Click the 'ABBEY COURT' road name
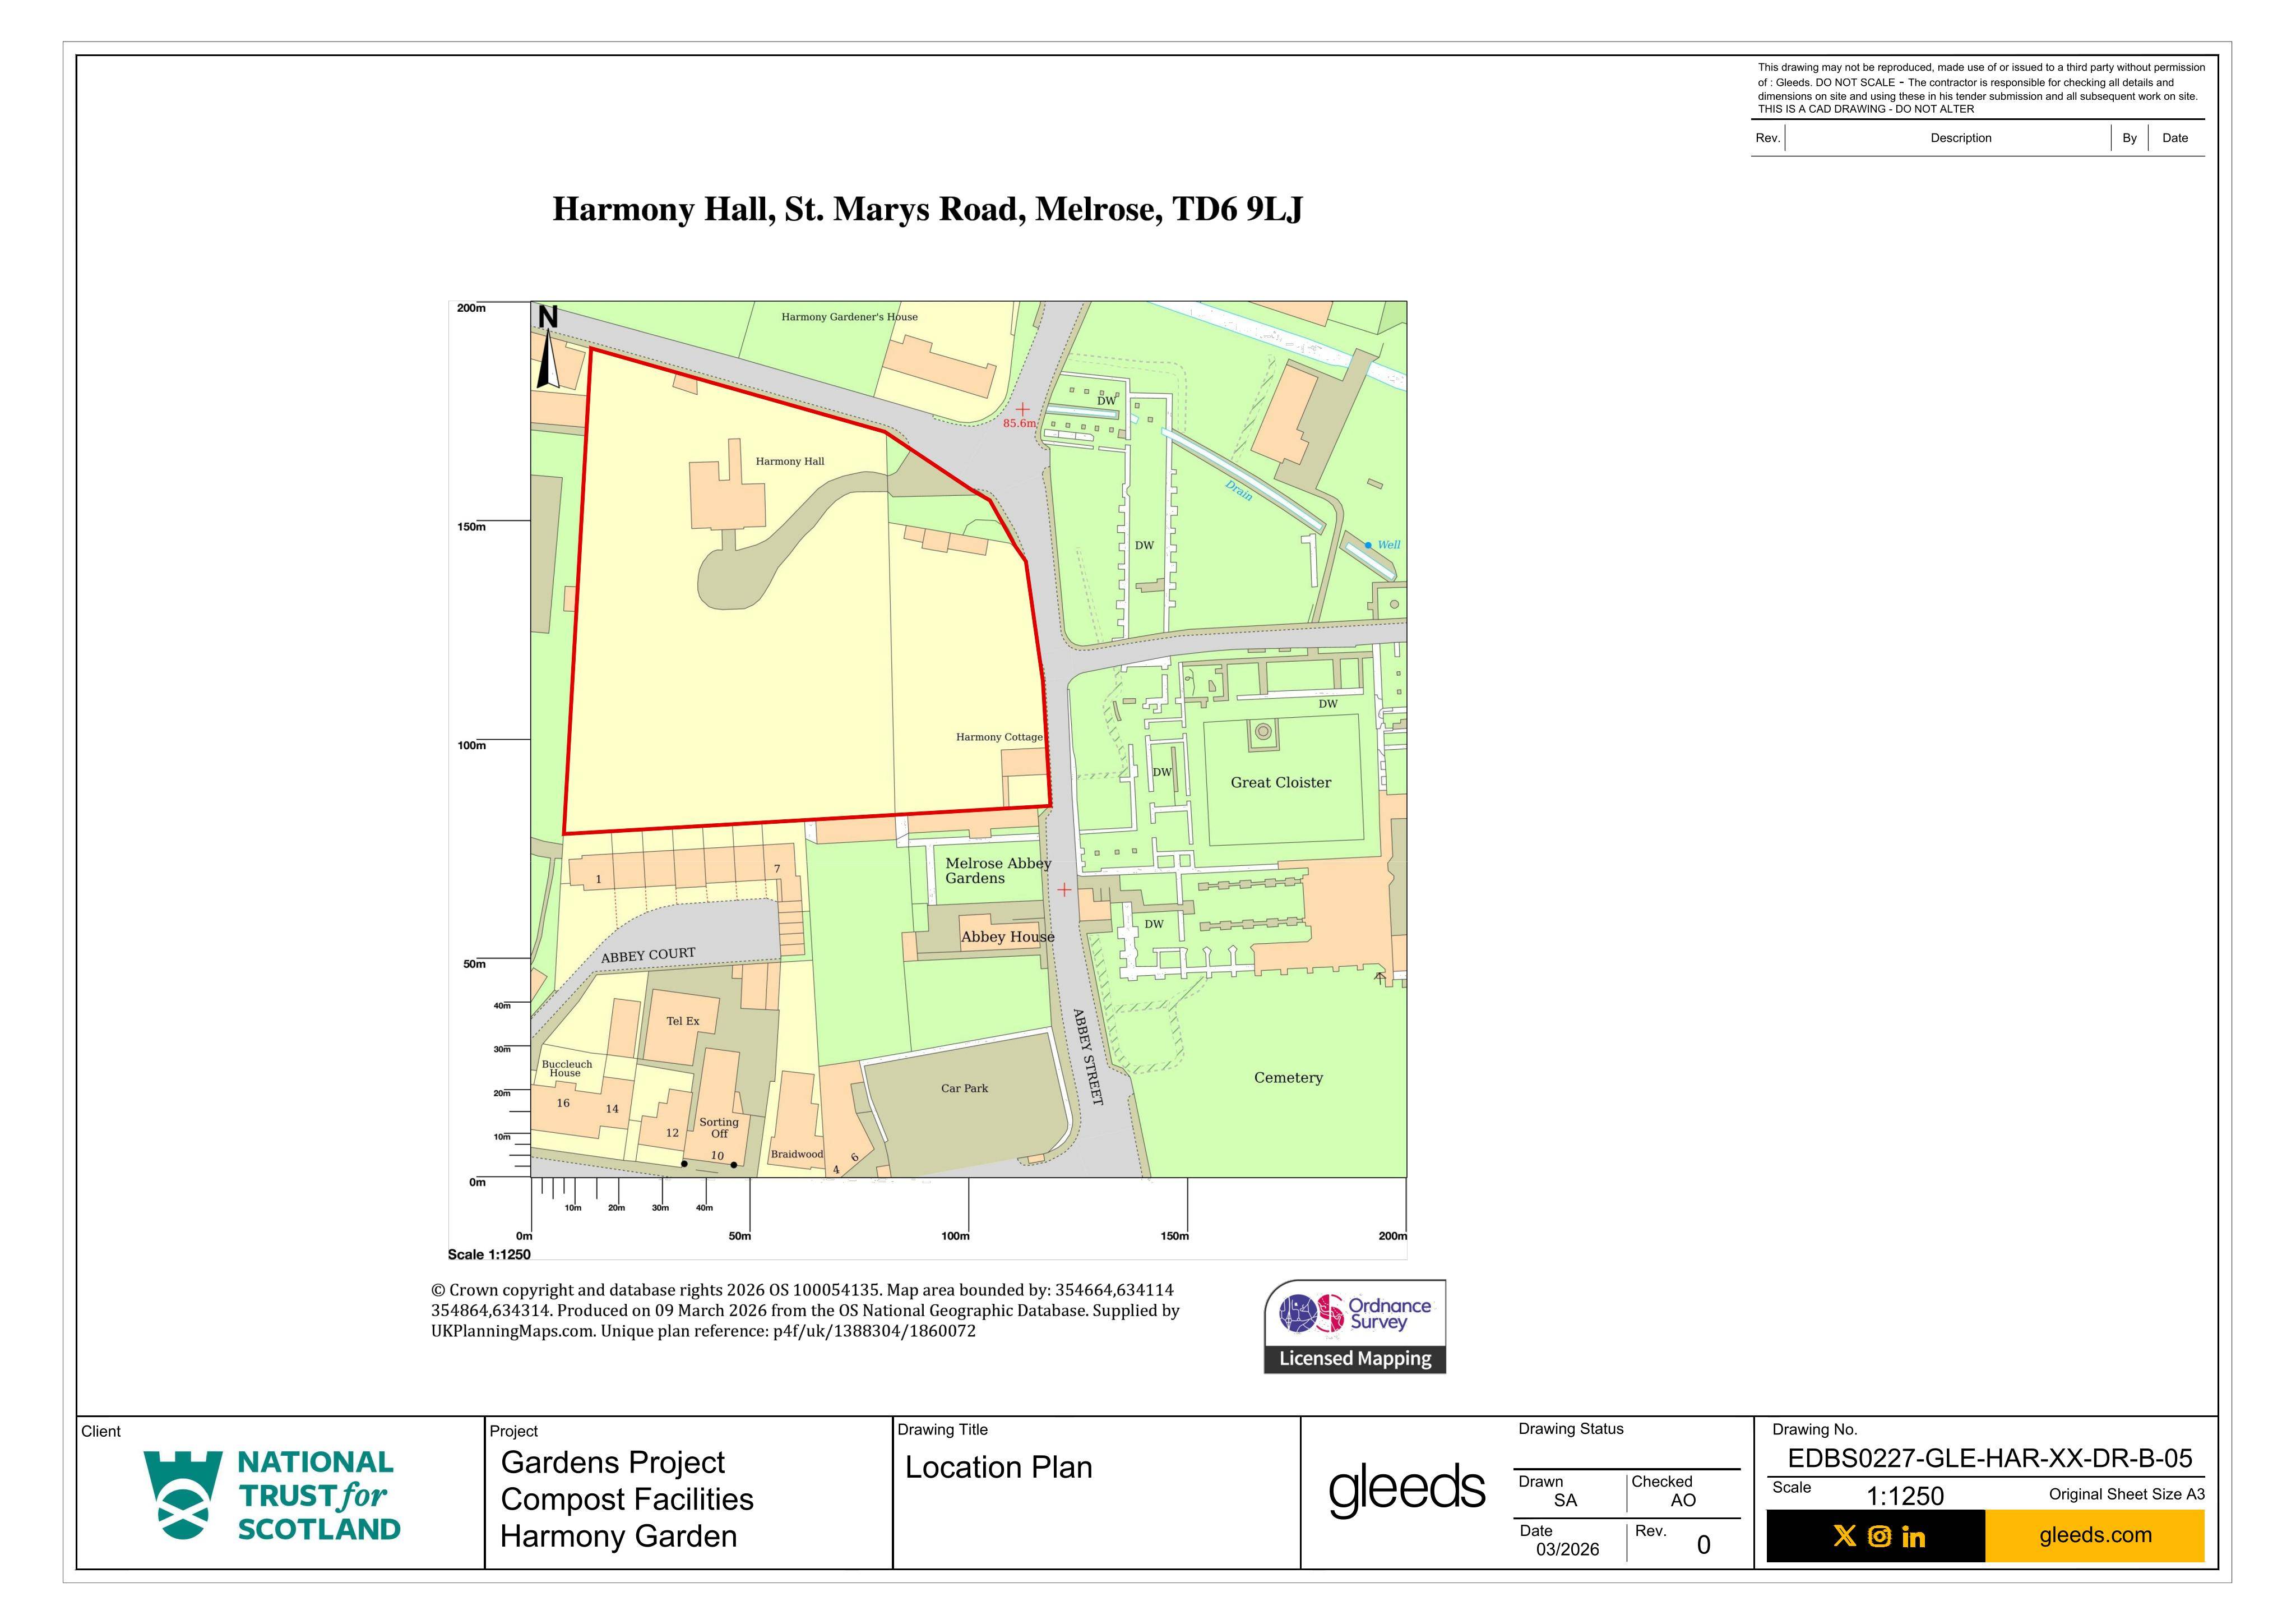This screenshot has width=2296, height=1624. click(648, 956)
